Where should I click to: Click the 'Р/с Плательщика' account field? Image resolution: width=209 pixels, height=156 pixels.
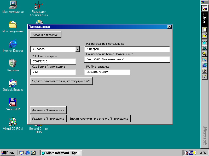point(107,72)
